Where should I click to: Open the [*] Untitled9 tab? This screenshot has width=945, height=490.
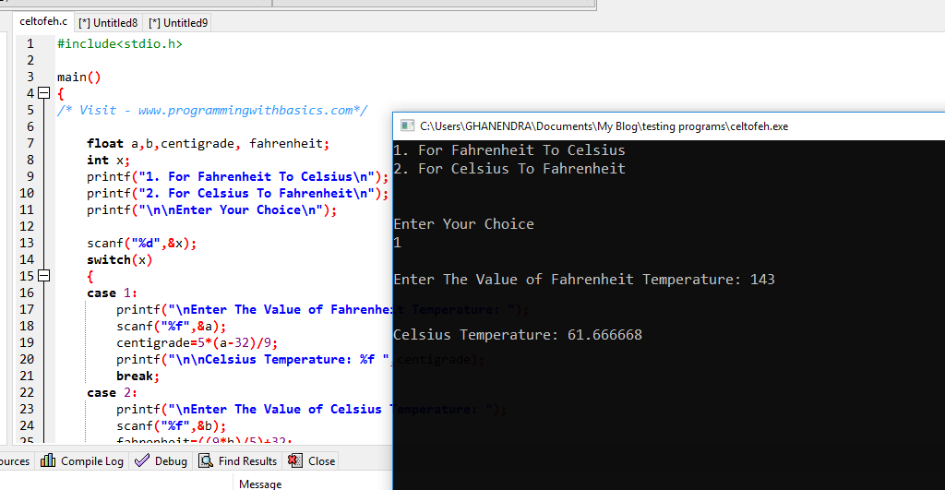pyautogui.click(x=178, y=23)
